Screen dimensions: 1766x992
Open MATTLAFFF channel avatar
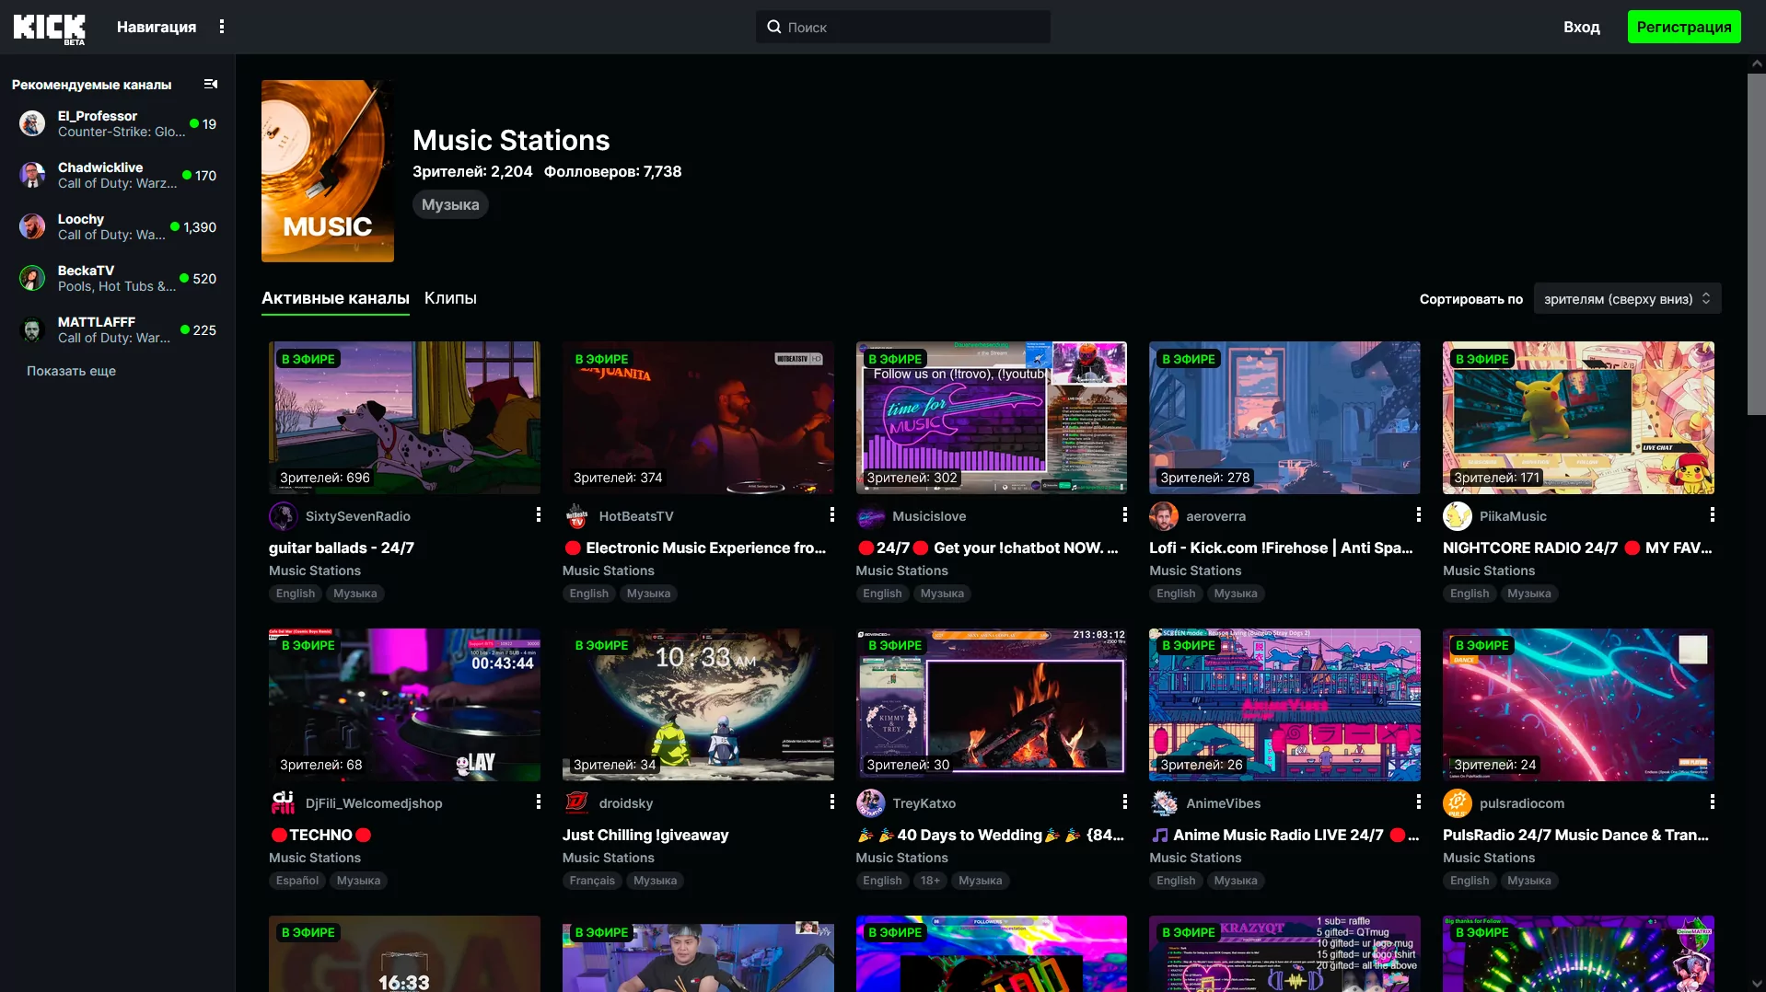pyautogui.click(x=32, y=329)
